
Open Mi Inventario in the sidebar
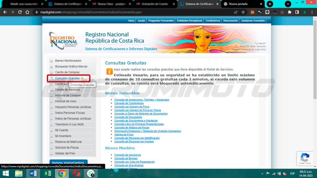pyautogui.click(x=63, y=136)
